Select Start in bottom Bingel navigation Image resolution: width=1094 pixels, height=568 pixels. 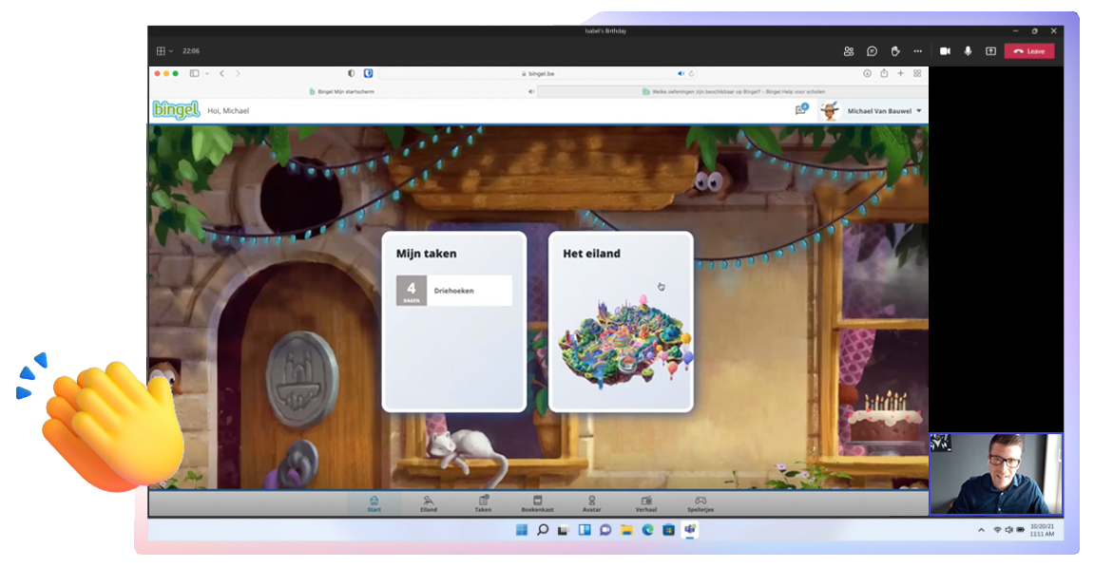(x=374, y=503)
